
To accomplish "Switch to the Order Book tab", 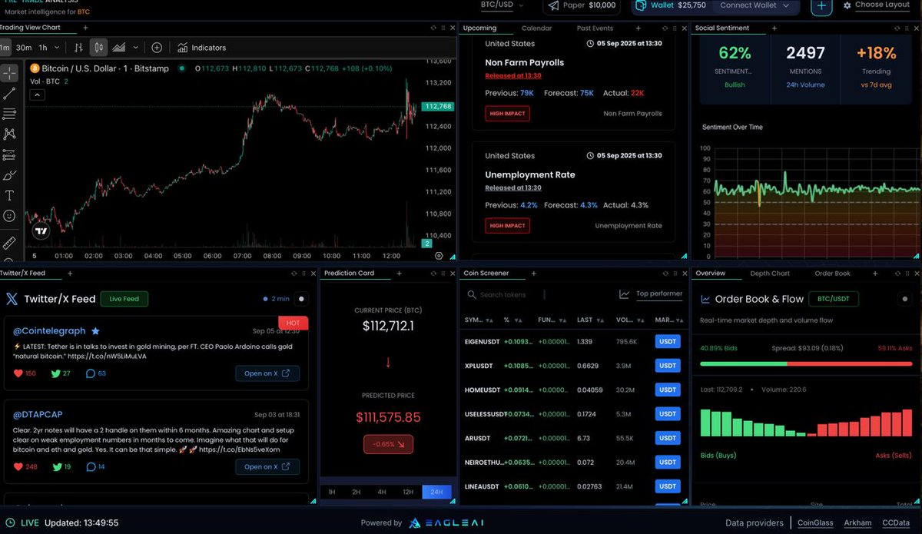I will [832, 274].
